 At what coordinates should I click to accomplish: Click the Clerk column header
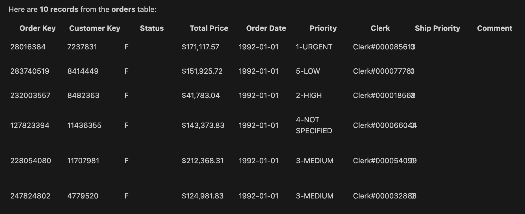[380, 28]
